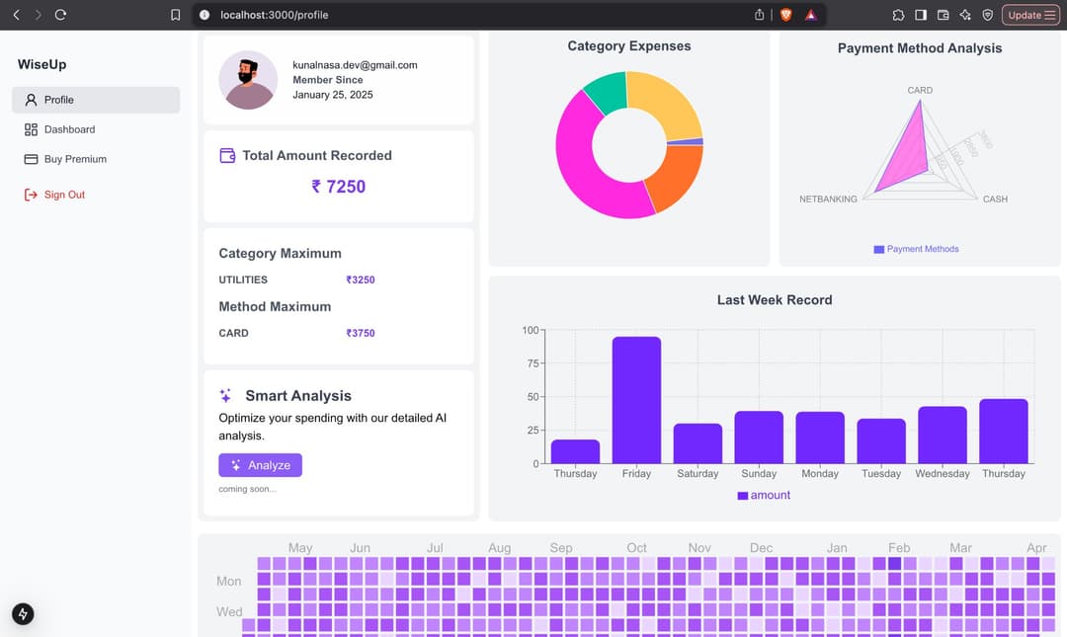Open the Buy Premium page

(96, 159)
